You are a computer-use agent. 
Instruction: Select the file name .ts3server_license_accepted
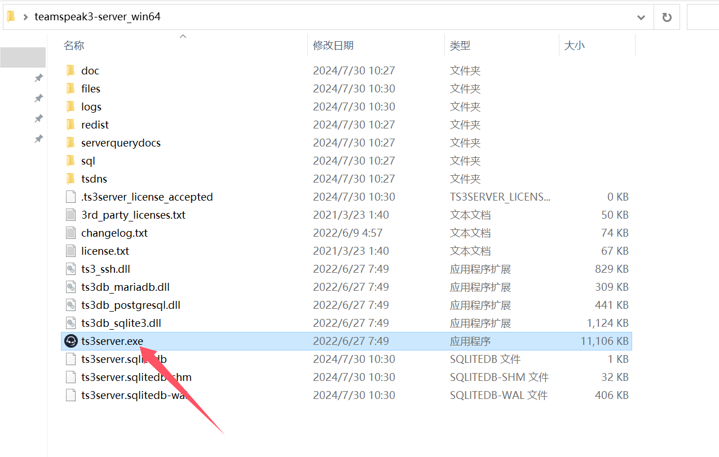point(147,197)
